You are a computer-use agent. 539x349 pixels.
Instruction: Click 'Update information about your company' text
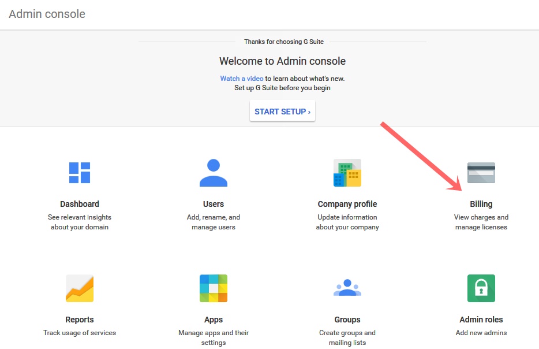(x=347, y=222)
